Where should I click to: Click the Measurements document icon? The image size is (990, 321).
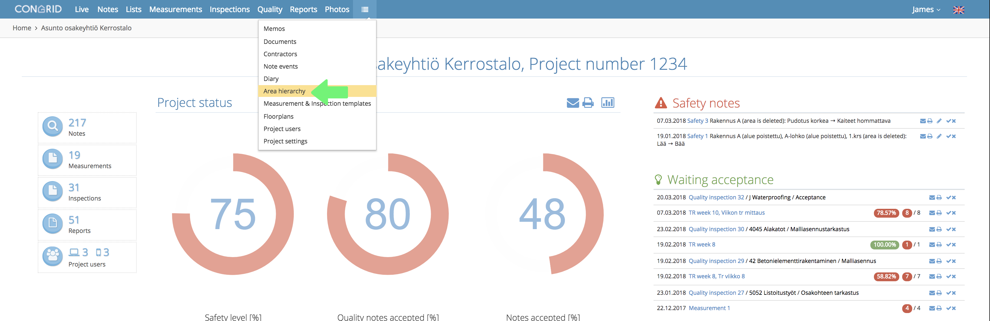(x=53, y=158)
